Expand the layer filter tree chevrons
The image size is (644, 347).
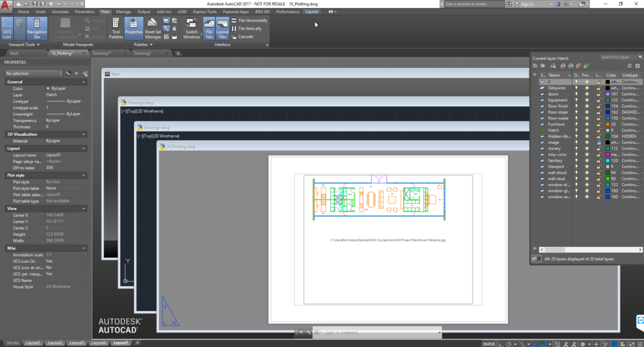[x=535, y=75]
